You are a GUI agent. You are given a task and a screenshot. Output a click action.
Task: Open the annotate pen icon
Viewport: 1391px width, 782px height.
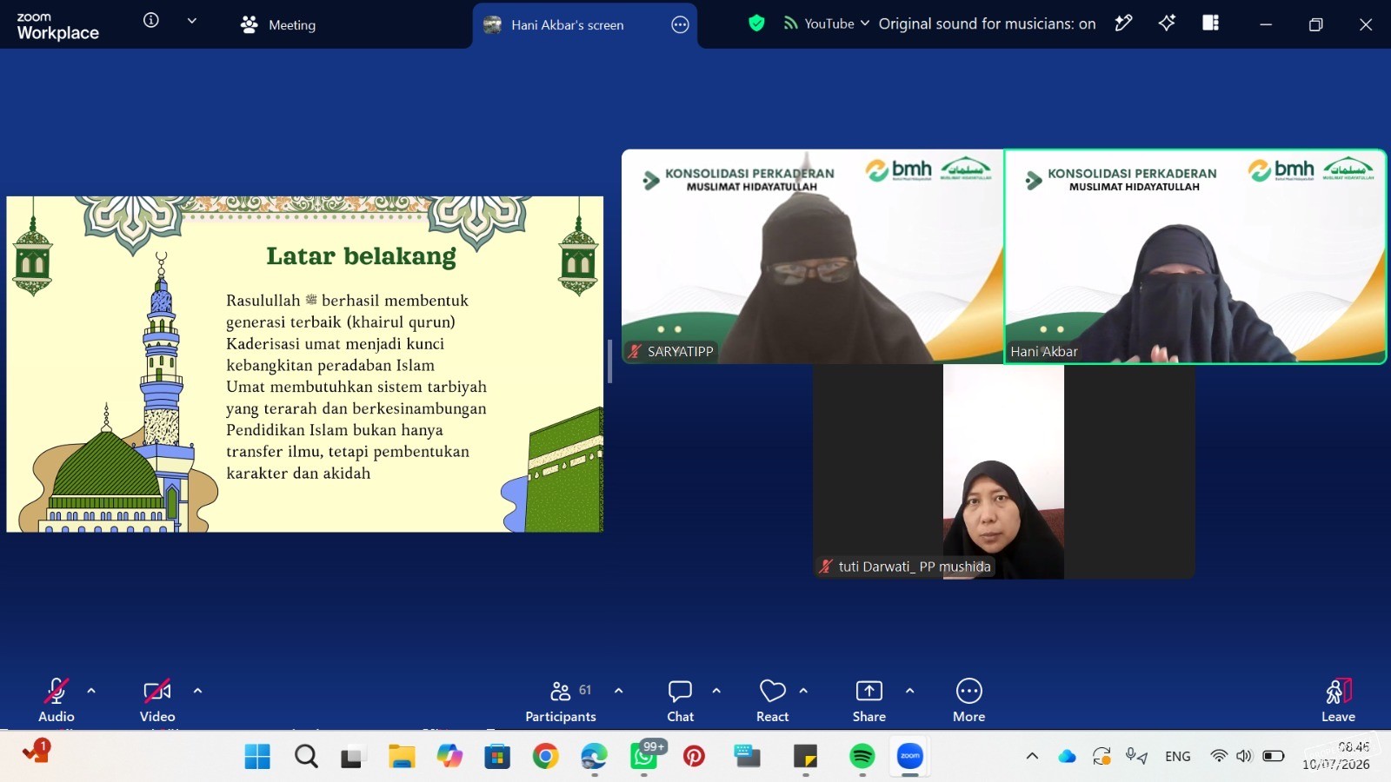pyautogui.click(x=1123, y=23)
